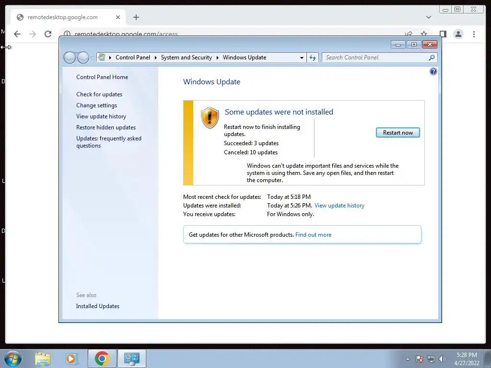The image size is (491, 368).
Task: Toggle Chrome side panel icon
Action: [443, 34]
